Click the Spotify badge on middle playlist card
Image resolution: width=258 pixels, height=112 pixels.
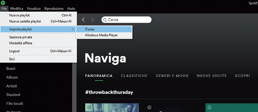tap(149, 107)
